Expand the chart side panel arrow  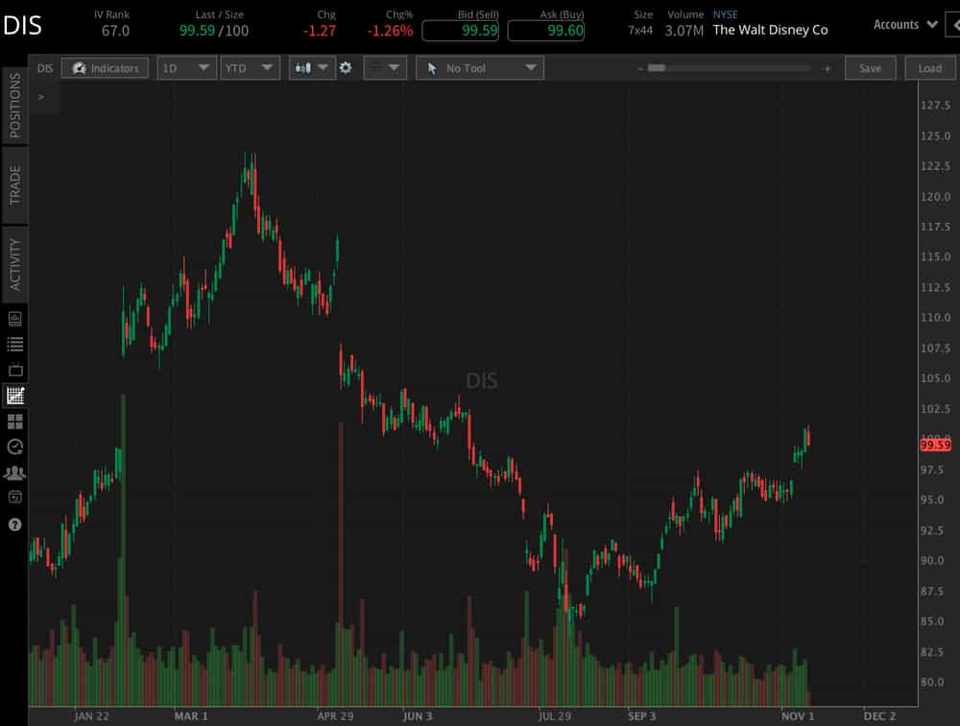tap(41, 97)
